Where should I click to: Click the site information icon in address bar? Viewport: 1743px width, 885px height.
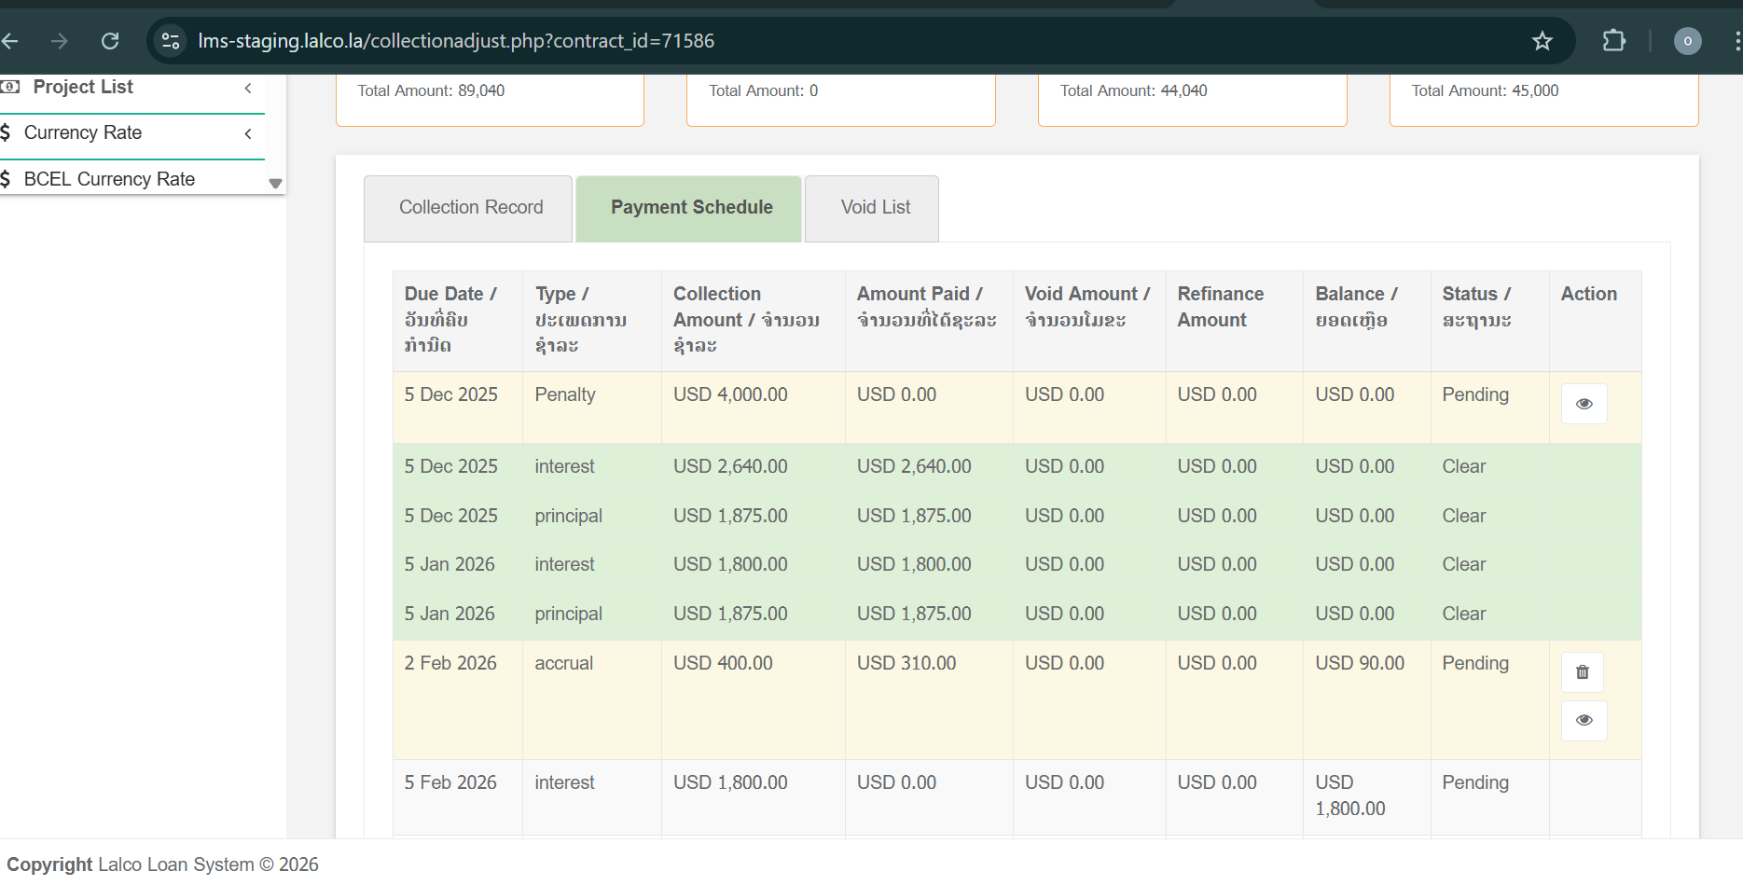click(171, 41)
